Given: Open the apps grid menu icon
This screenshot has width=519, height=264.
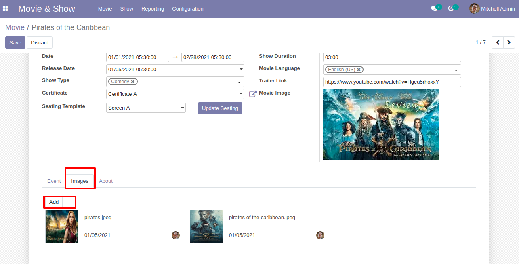Looking at the screenshot, I should point(6,8).
